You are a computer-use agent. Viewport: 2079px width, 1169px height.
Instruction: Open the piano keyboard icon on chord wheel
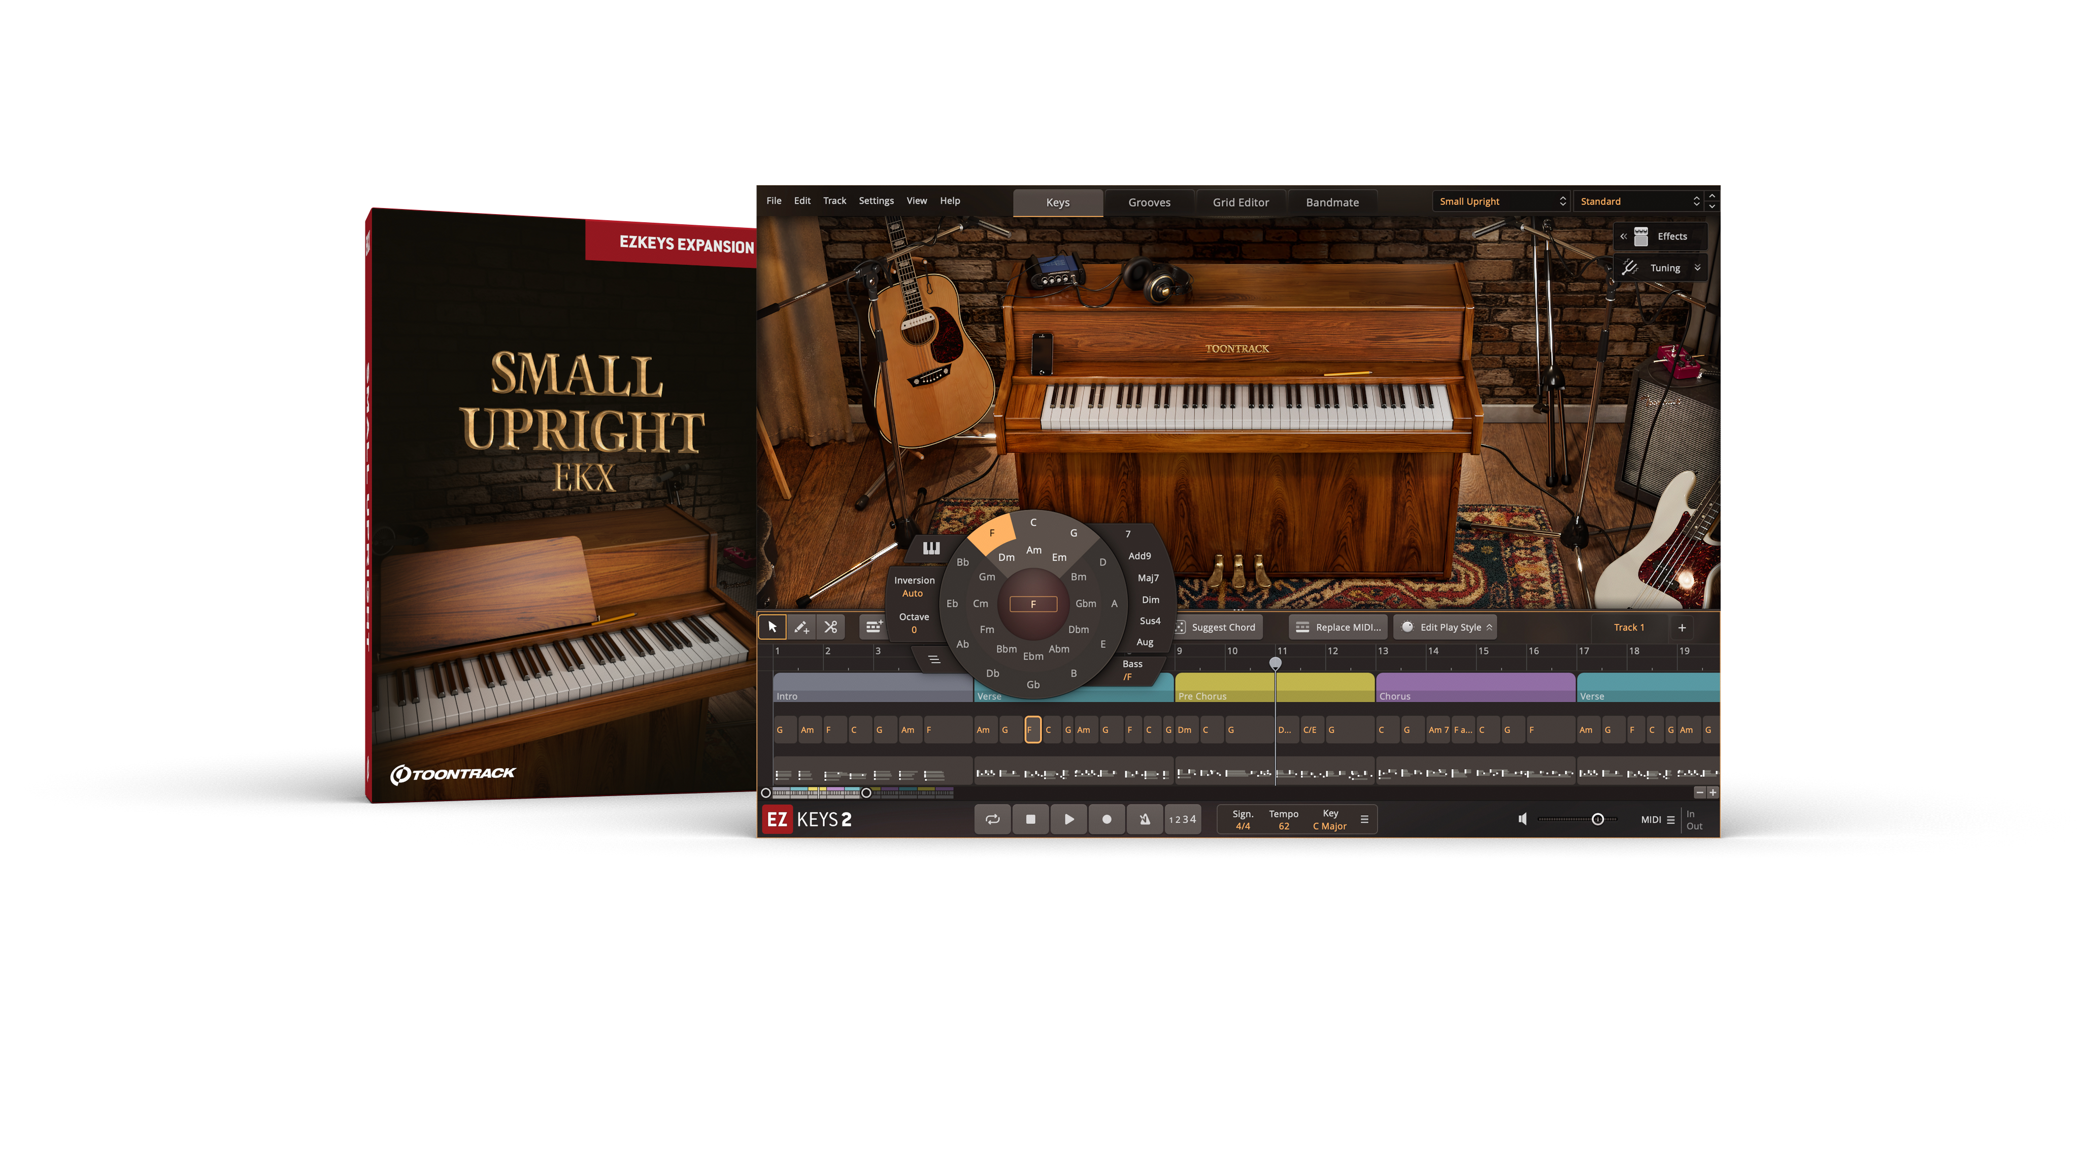[x=931, y=548]
